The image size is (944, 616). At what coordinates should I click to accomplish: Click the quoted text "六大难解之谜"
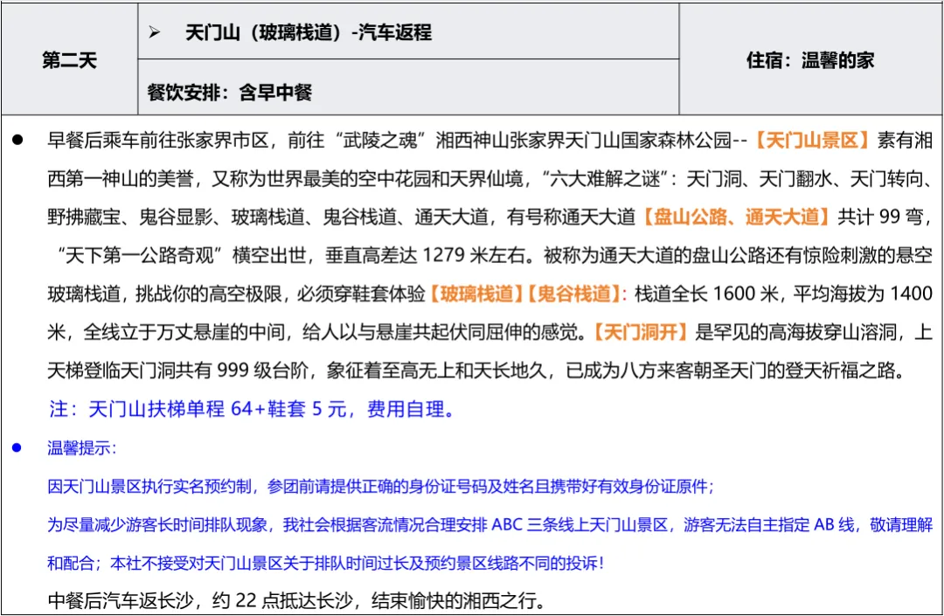tap(607, 178)
